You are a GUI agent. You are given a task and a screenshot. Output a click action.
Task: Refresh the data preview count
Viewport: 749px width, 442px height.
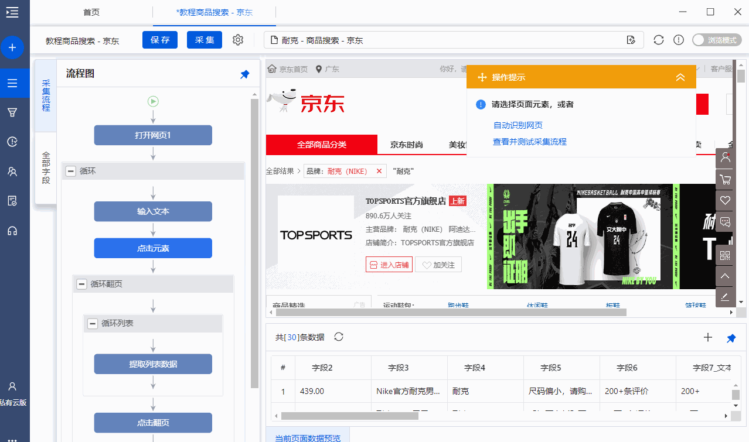pos(338,337)
